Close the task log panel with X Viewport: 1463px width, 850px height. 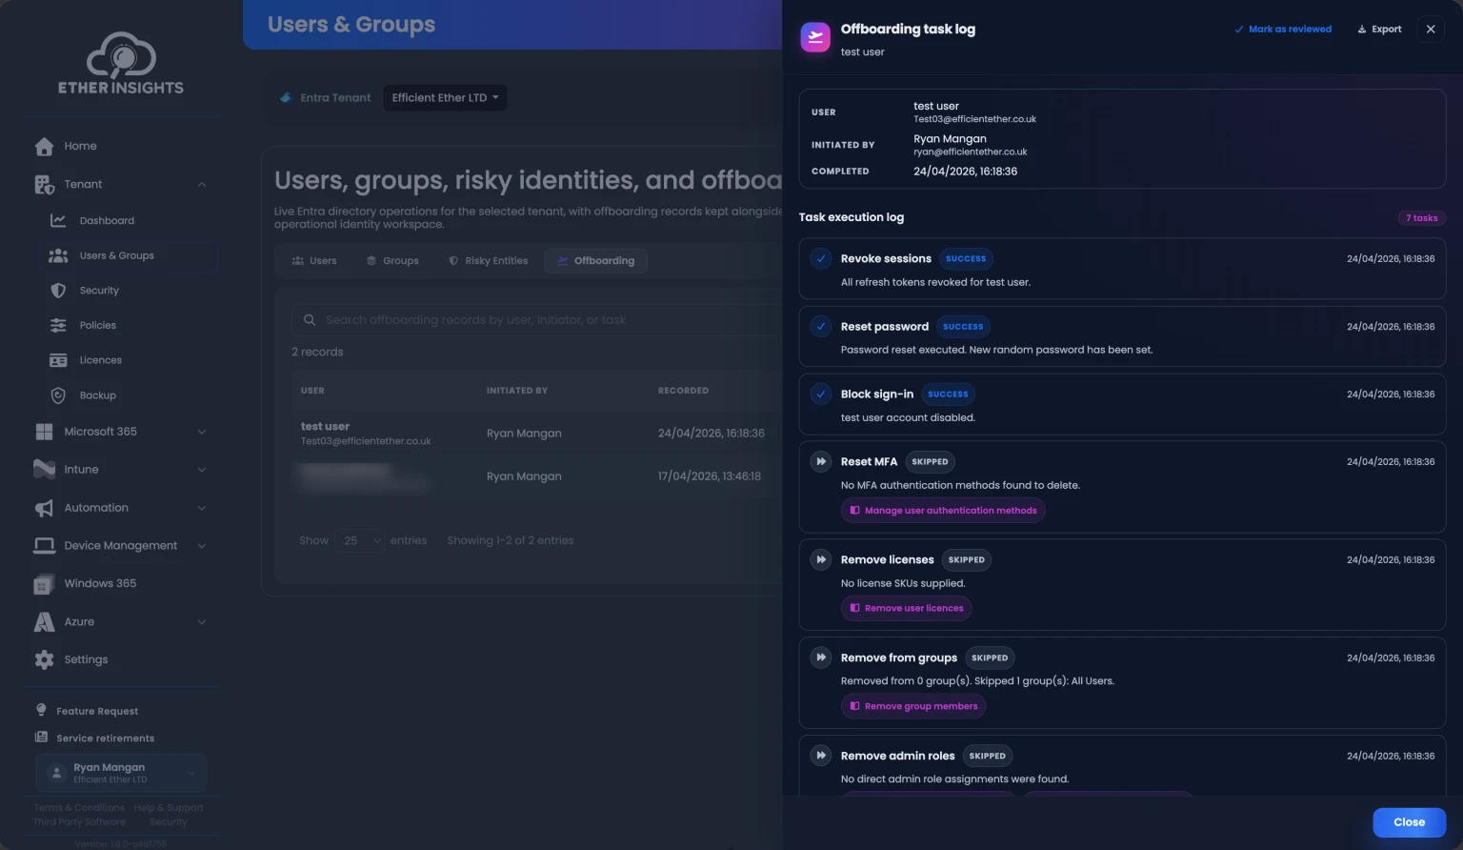1430,30
